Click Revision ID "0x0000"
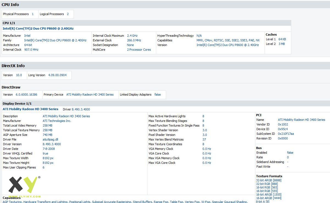The image size is (330, 203). pyautogui.click(x=283, y=138)
